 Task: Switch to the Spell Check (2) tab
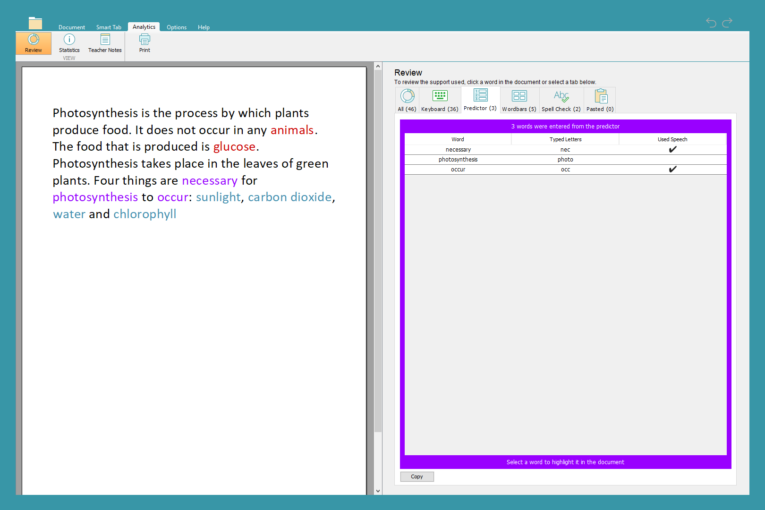tap(561, 101)
